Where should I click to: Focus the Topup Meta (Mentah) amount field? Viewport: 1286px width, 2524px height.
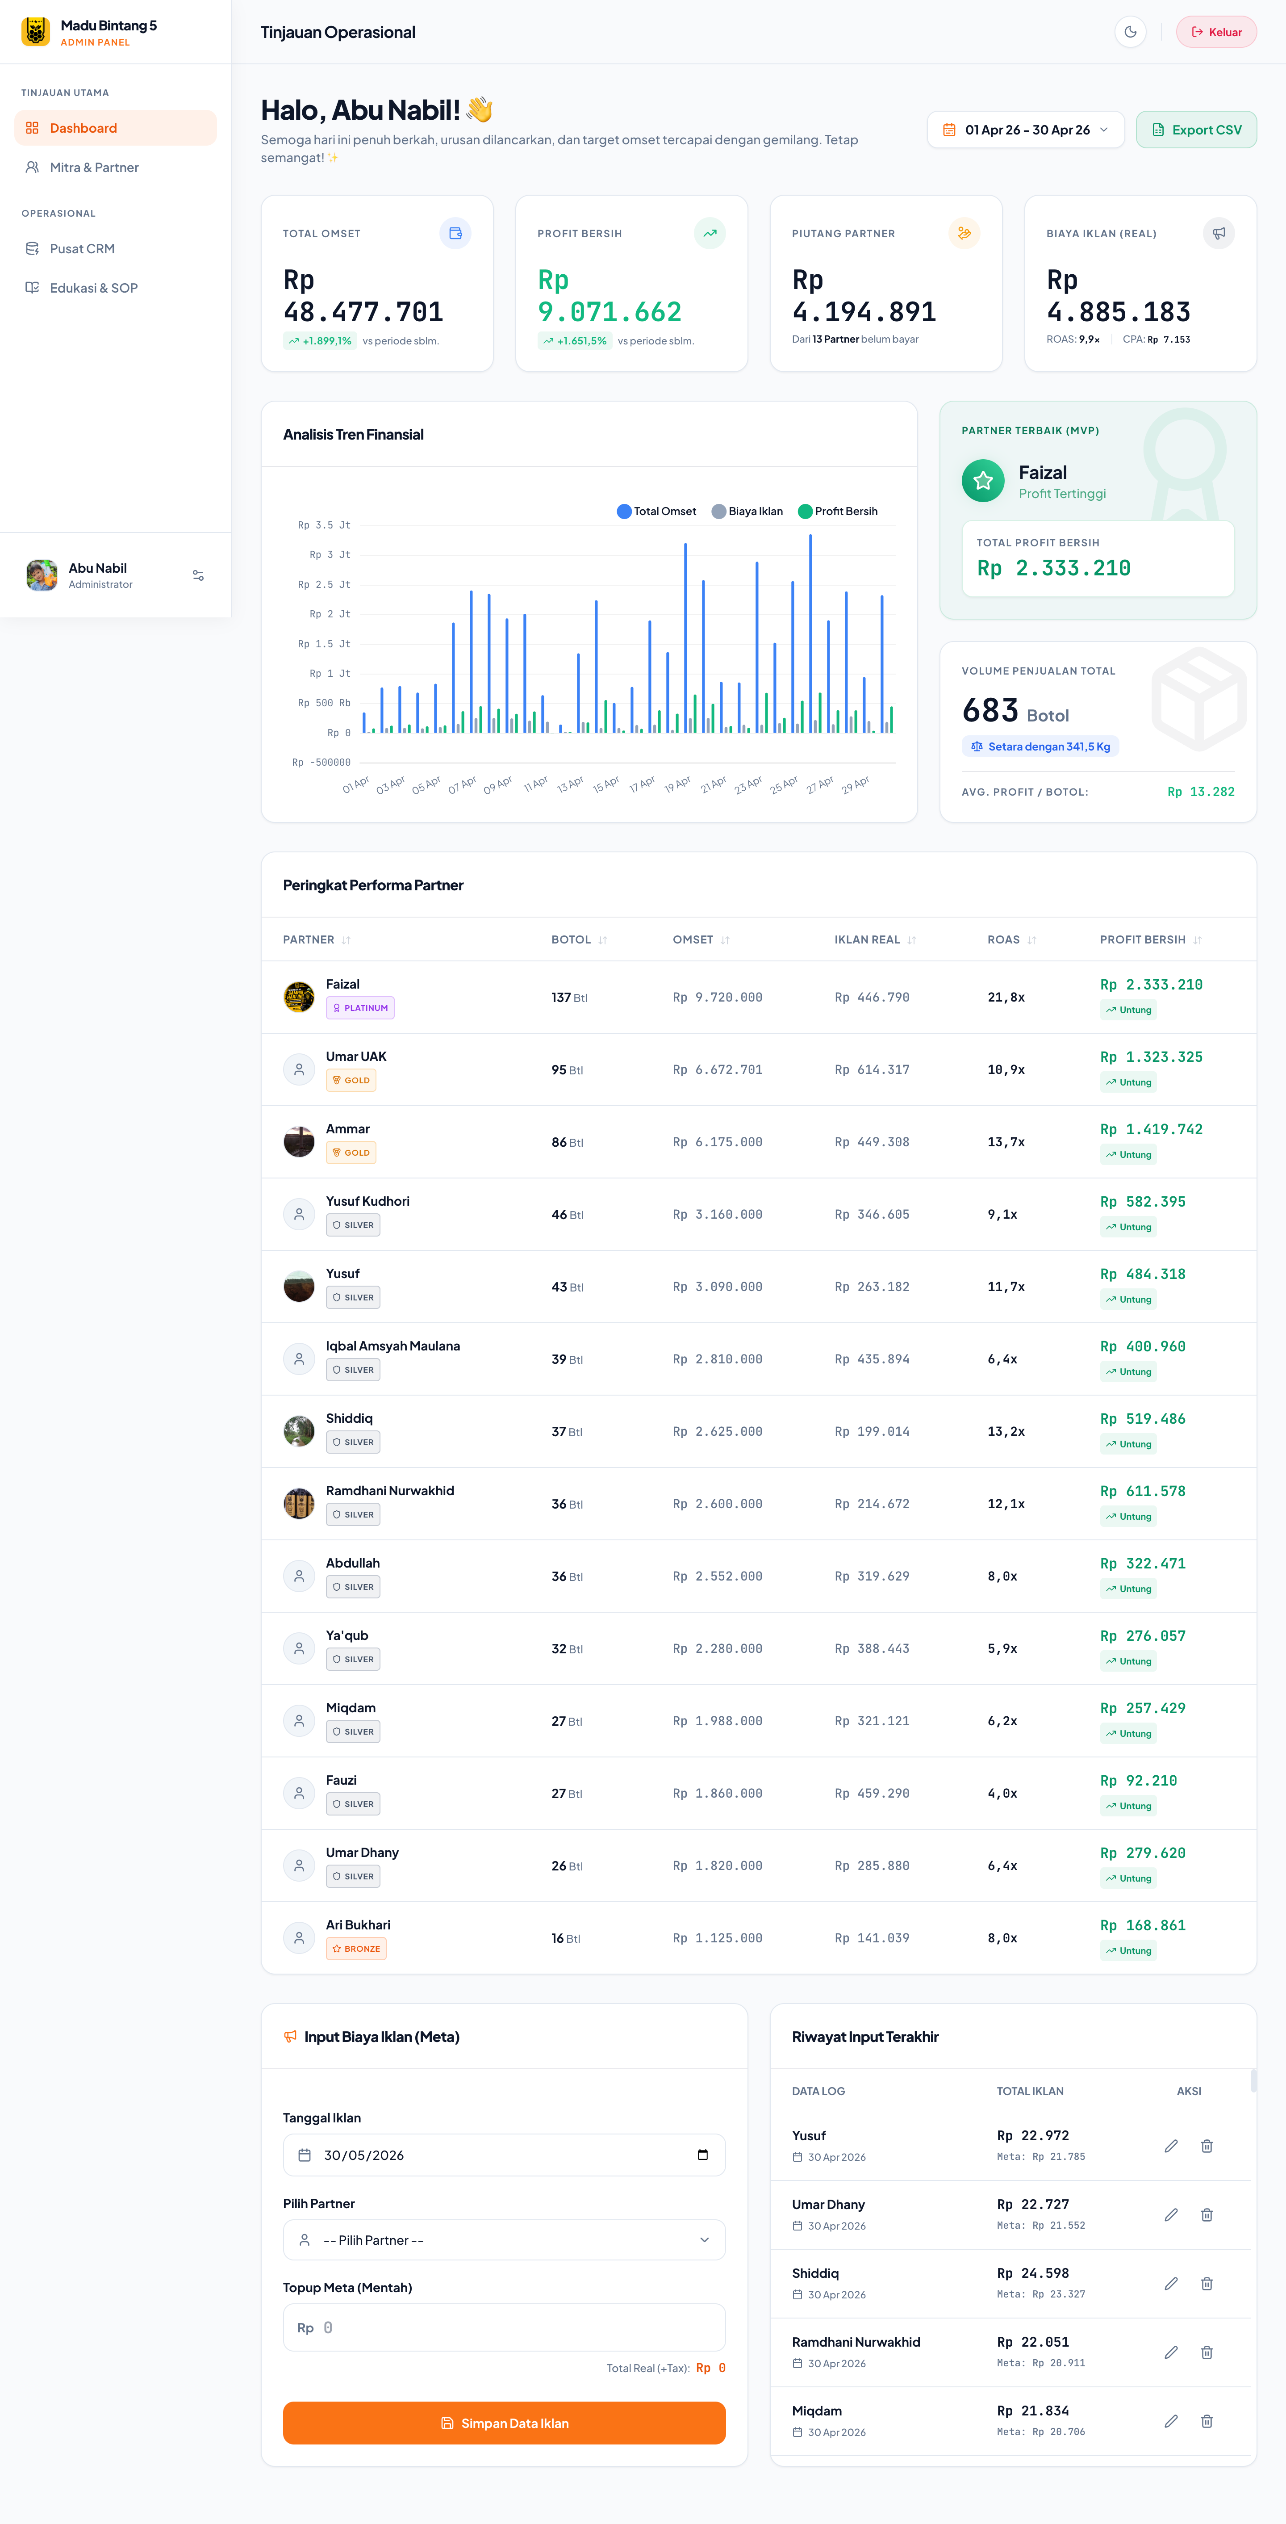505,2327
